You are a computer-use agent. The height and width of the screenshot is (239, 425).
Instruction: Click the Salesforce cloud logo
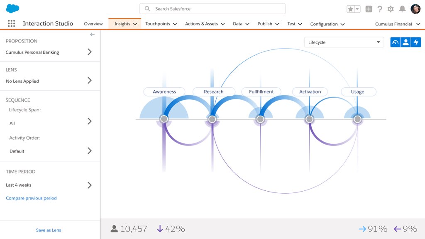12,8
